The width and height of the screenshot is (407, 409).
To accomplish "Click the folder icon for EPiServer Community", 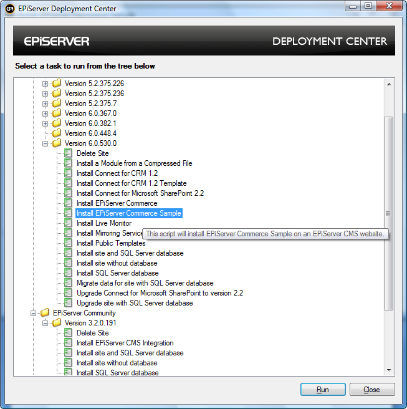I will click(45, 313).
